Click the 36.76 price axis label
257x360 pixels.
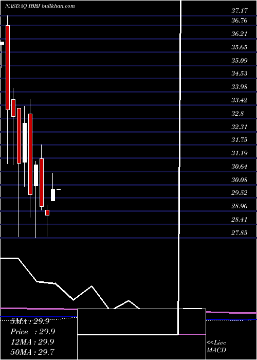pos(240,21)
